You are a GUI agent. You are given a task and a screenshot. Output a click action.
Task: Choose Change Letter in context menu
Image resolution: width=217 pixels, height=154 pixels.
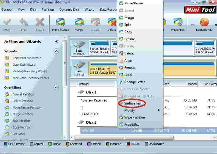(141, 82)
